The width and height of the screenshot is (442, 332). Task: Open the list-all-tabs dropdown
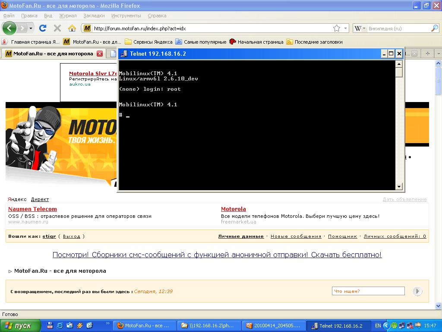tap(439, 53)
